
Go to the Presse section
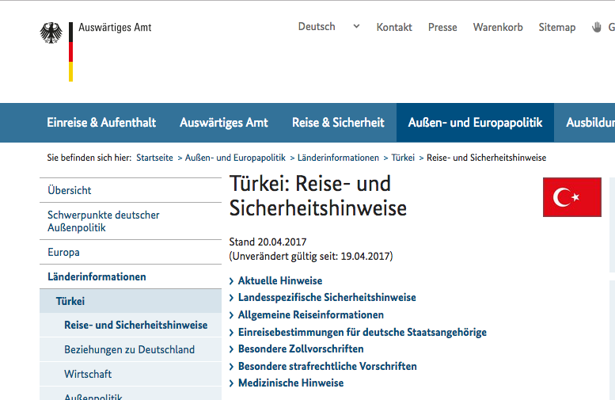click(x=442, y=27)
